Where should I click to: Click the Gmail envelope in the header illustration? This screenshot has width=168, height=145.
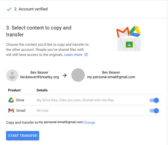coord(123,32)
